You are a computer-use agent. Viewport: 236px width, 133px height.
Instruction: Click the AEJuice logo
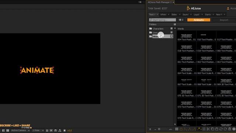pyautogui.click(x=194, y=8)
